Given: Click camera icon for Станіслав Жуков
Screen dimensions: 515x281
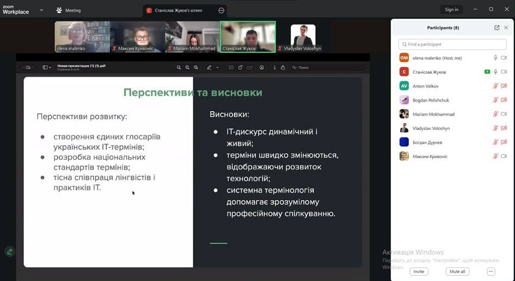Looking at the screenshot, I should point(504,72).
